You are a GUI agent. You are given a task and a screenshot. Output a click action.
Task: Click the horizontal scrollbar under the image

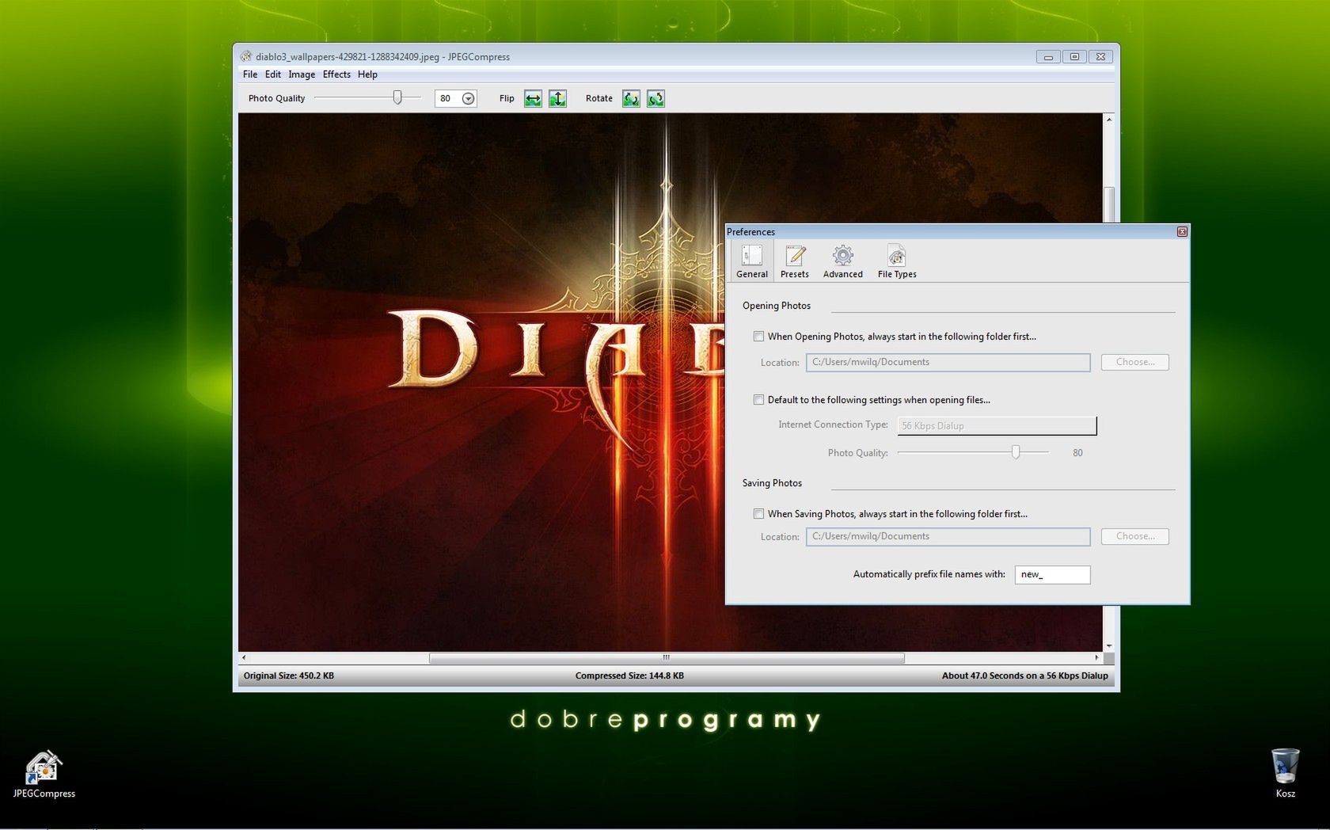(x=667, y=657)
